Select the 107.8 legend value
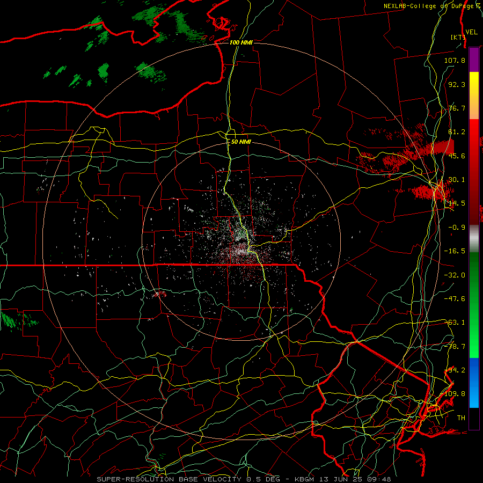483x483 pixels. (455, 60)
